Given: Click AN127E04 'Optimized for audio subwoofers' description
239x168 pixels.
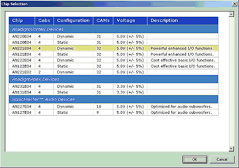Looking at the screenshot, I should point(181,112).
